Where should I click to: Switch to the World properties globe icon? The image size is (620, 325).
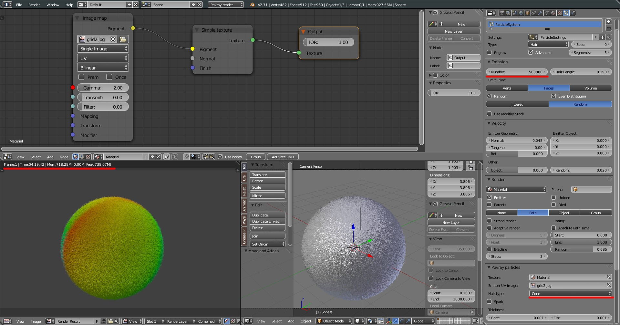click(521, 13)
